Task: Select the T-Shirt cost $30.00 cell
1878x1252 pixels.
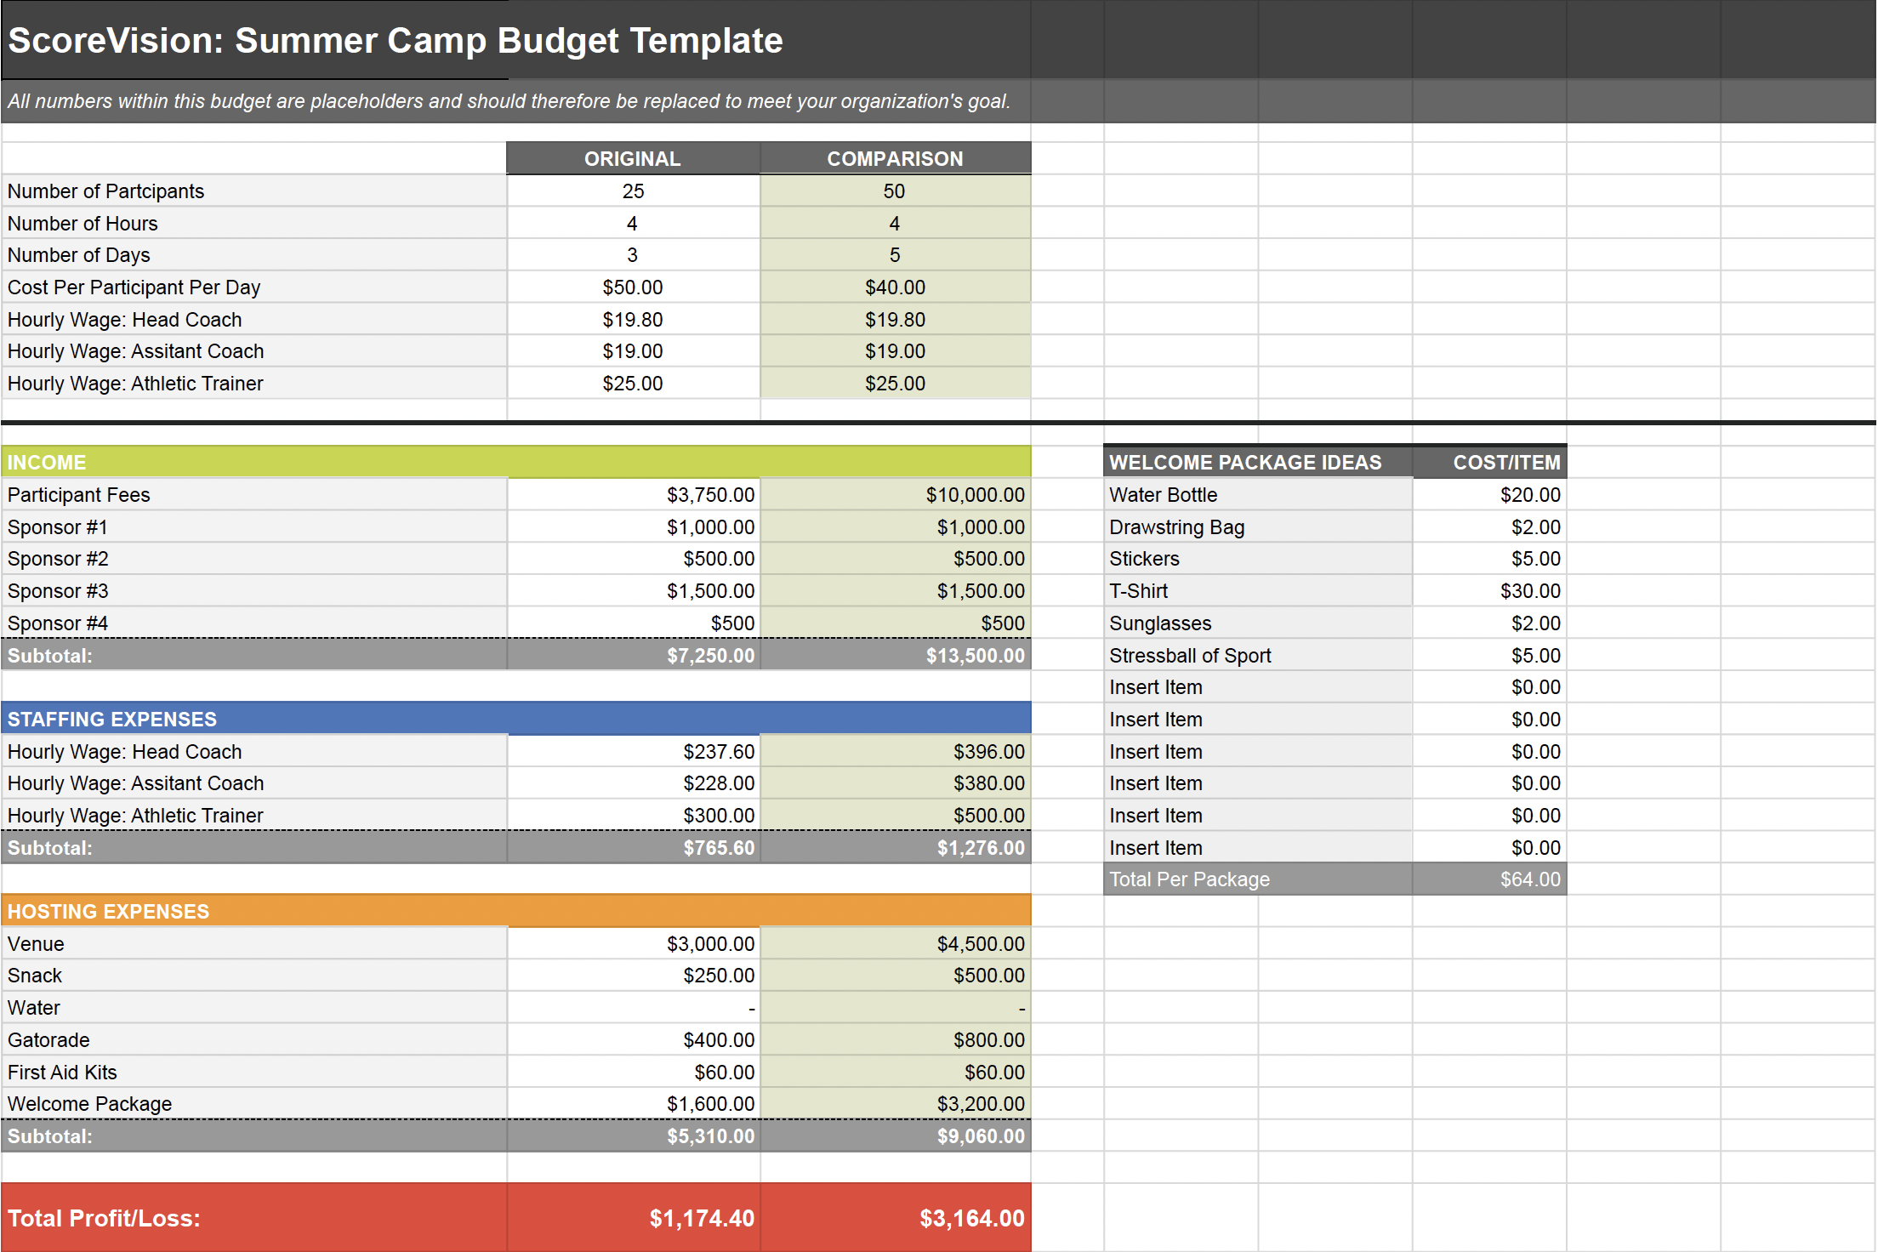Action: [x=1488, y=591]
